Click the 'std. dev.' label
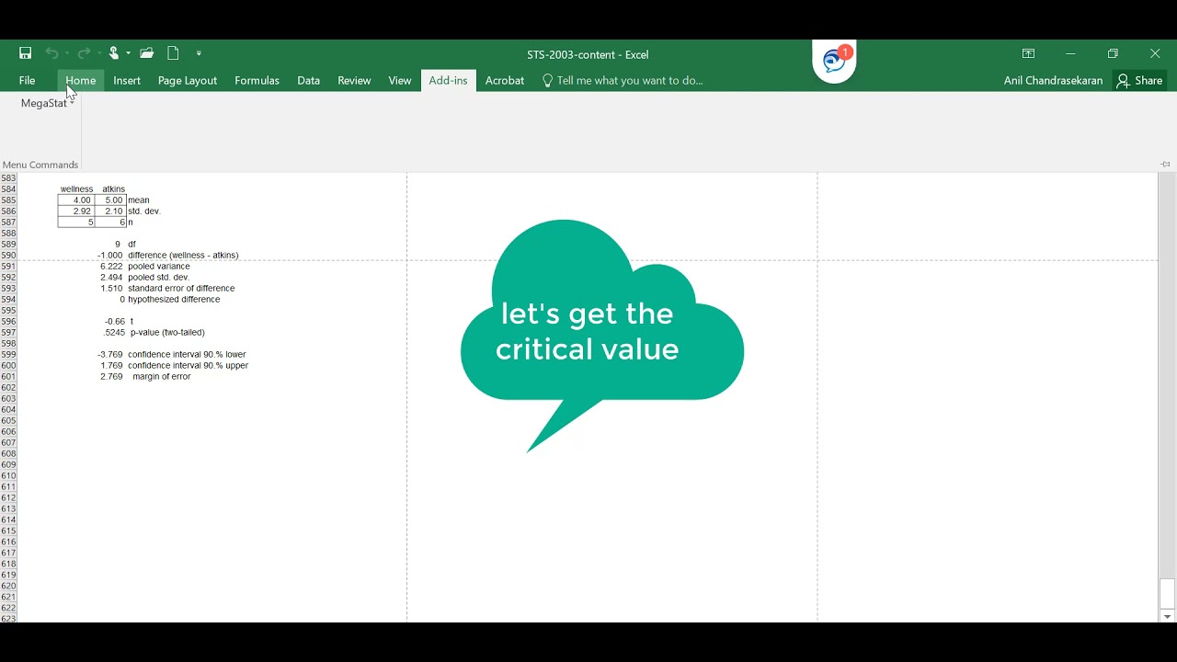 [x=144, y=211]
